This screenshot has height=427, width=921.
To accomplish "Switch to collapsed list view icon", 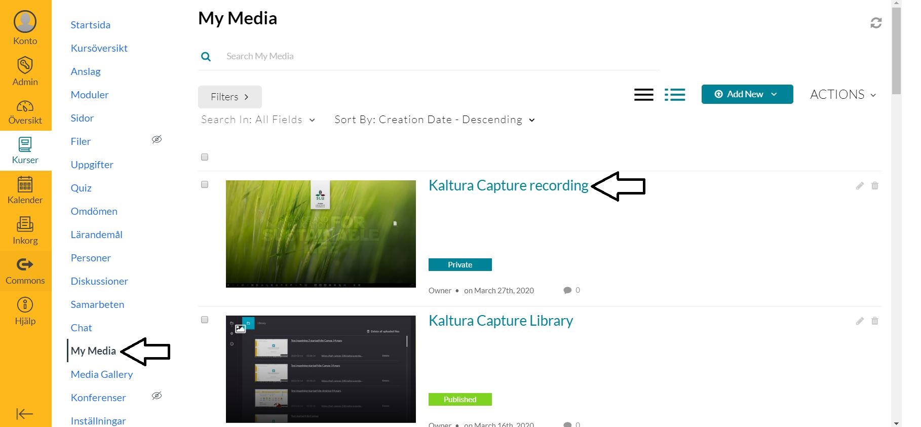I will (643, 95).
